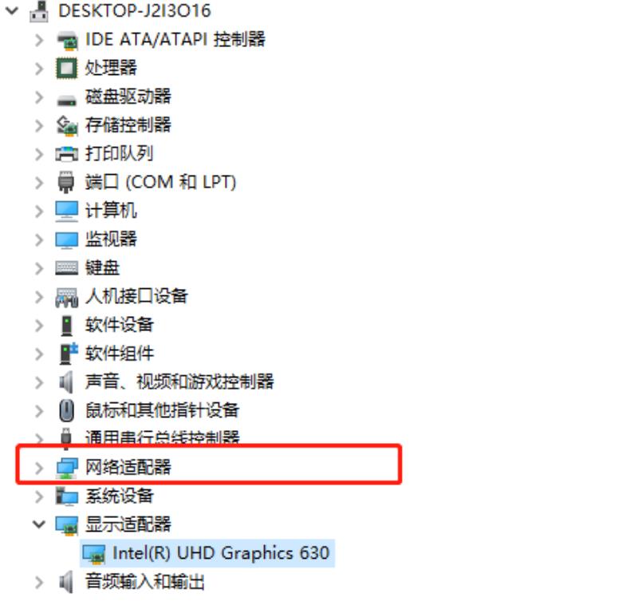Expand the 音频输入和输出 category
The width and height of the screenshot is (638, 605).
tap(39, 582)
